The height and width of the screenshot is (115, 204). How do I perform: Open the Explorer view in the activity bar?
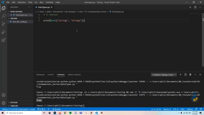[4, 8]
